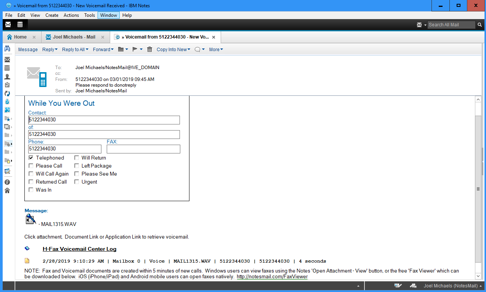Uncheck the Telephoned checkbox
Viewport: 486px width, 292px height.
click(x=31, y=158)
